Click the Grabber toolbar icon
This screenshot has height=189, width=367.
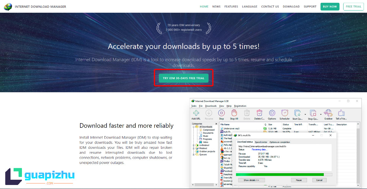328,113
